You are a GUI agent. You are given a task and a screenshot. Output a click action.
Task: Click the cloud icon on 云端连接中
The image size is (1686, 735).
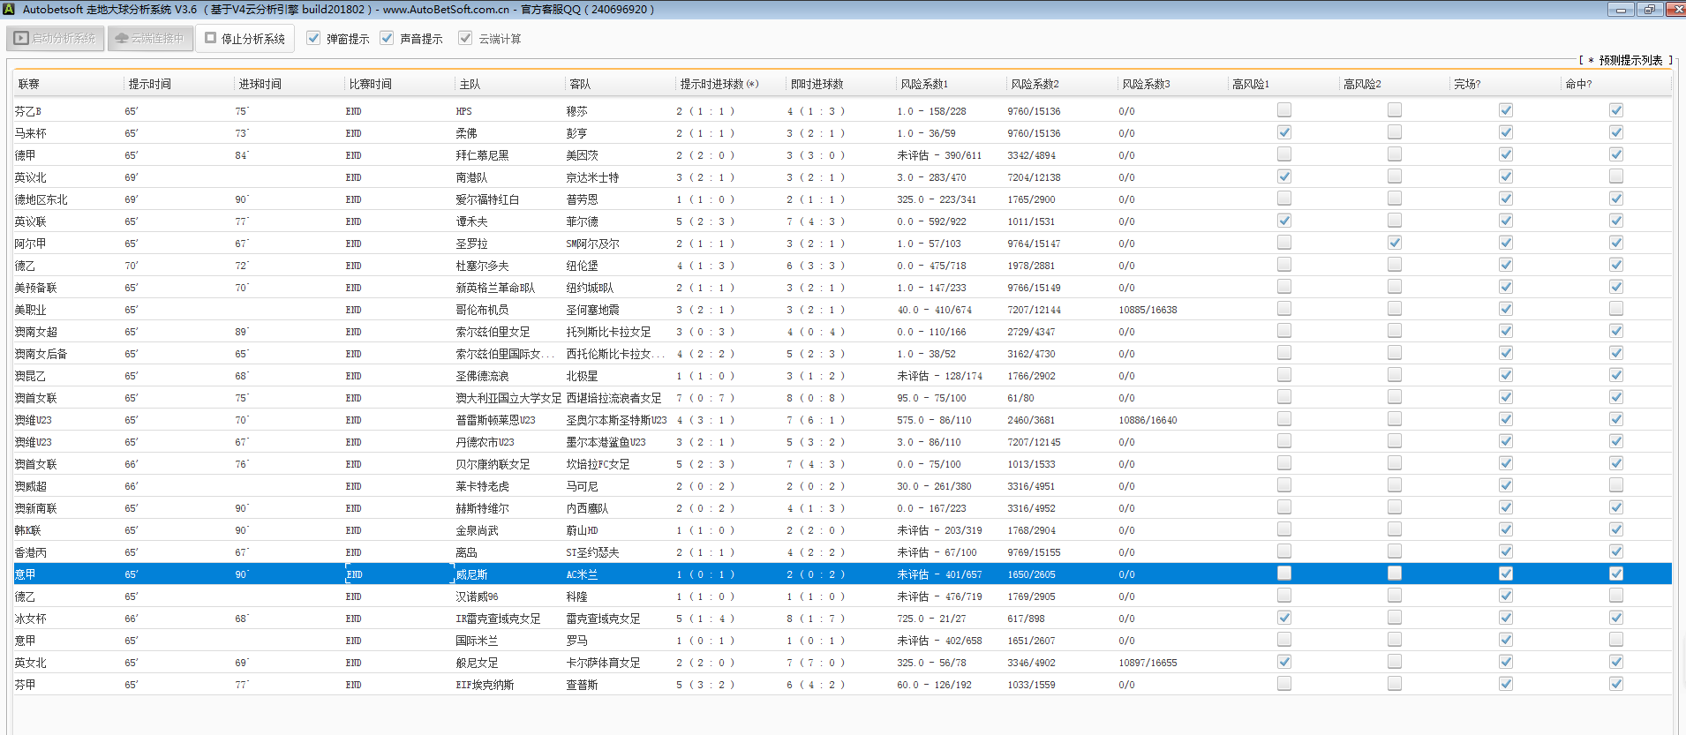(122, 39)
